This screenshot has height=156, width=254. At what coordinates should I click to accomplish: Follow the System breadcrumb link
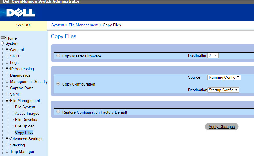pos(58,25)
